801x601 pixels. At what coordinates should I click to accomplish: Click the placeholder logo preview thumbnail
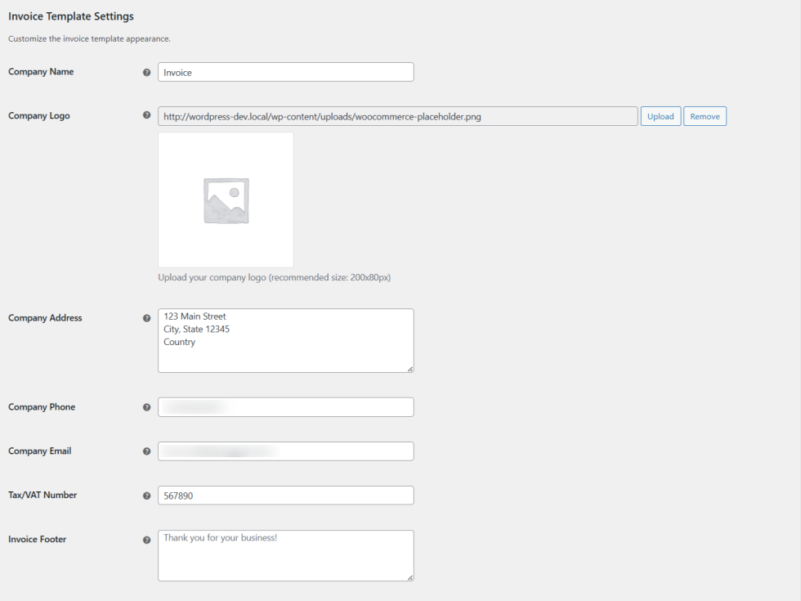[x=226, y=200]
